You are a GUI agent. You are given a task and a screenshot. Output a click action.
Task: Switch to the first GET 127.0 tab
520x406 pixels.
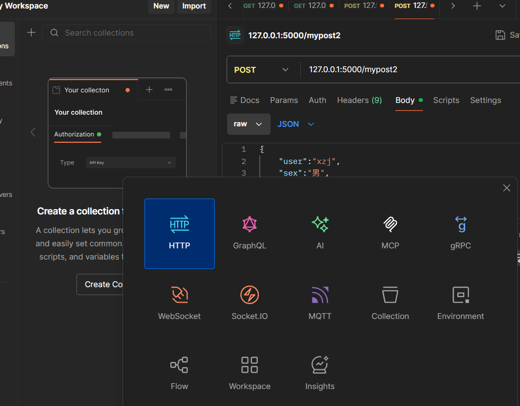(x=263, y=6)
